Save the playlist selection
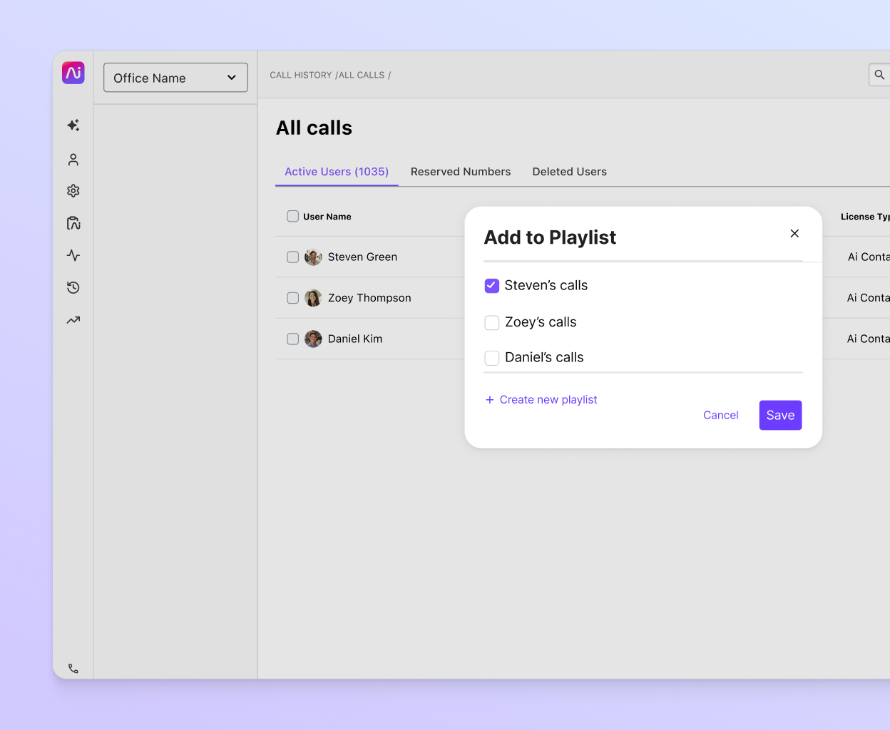The height and width of the screenshot is (730, 890). pyautogui.click(x=780, y=415)
